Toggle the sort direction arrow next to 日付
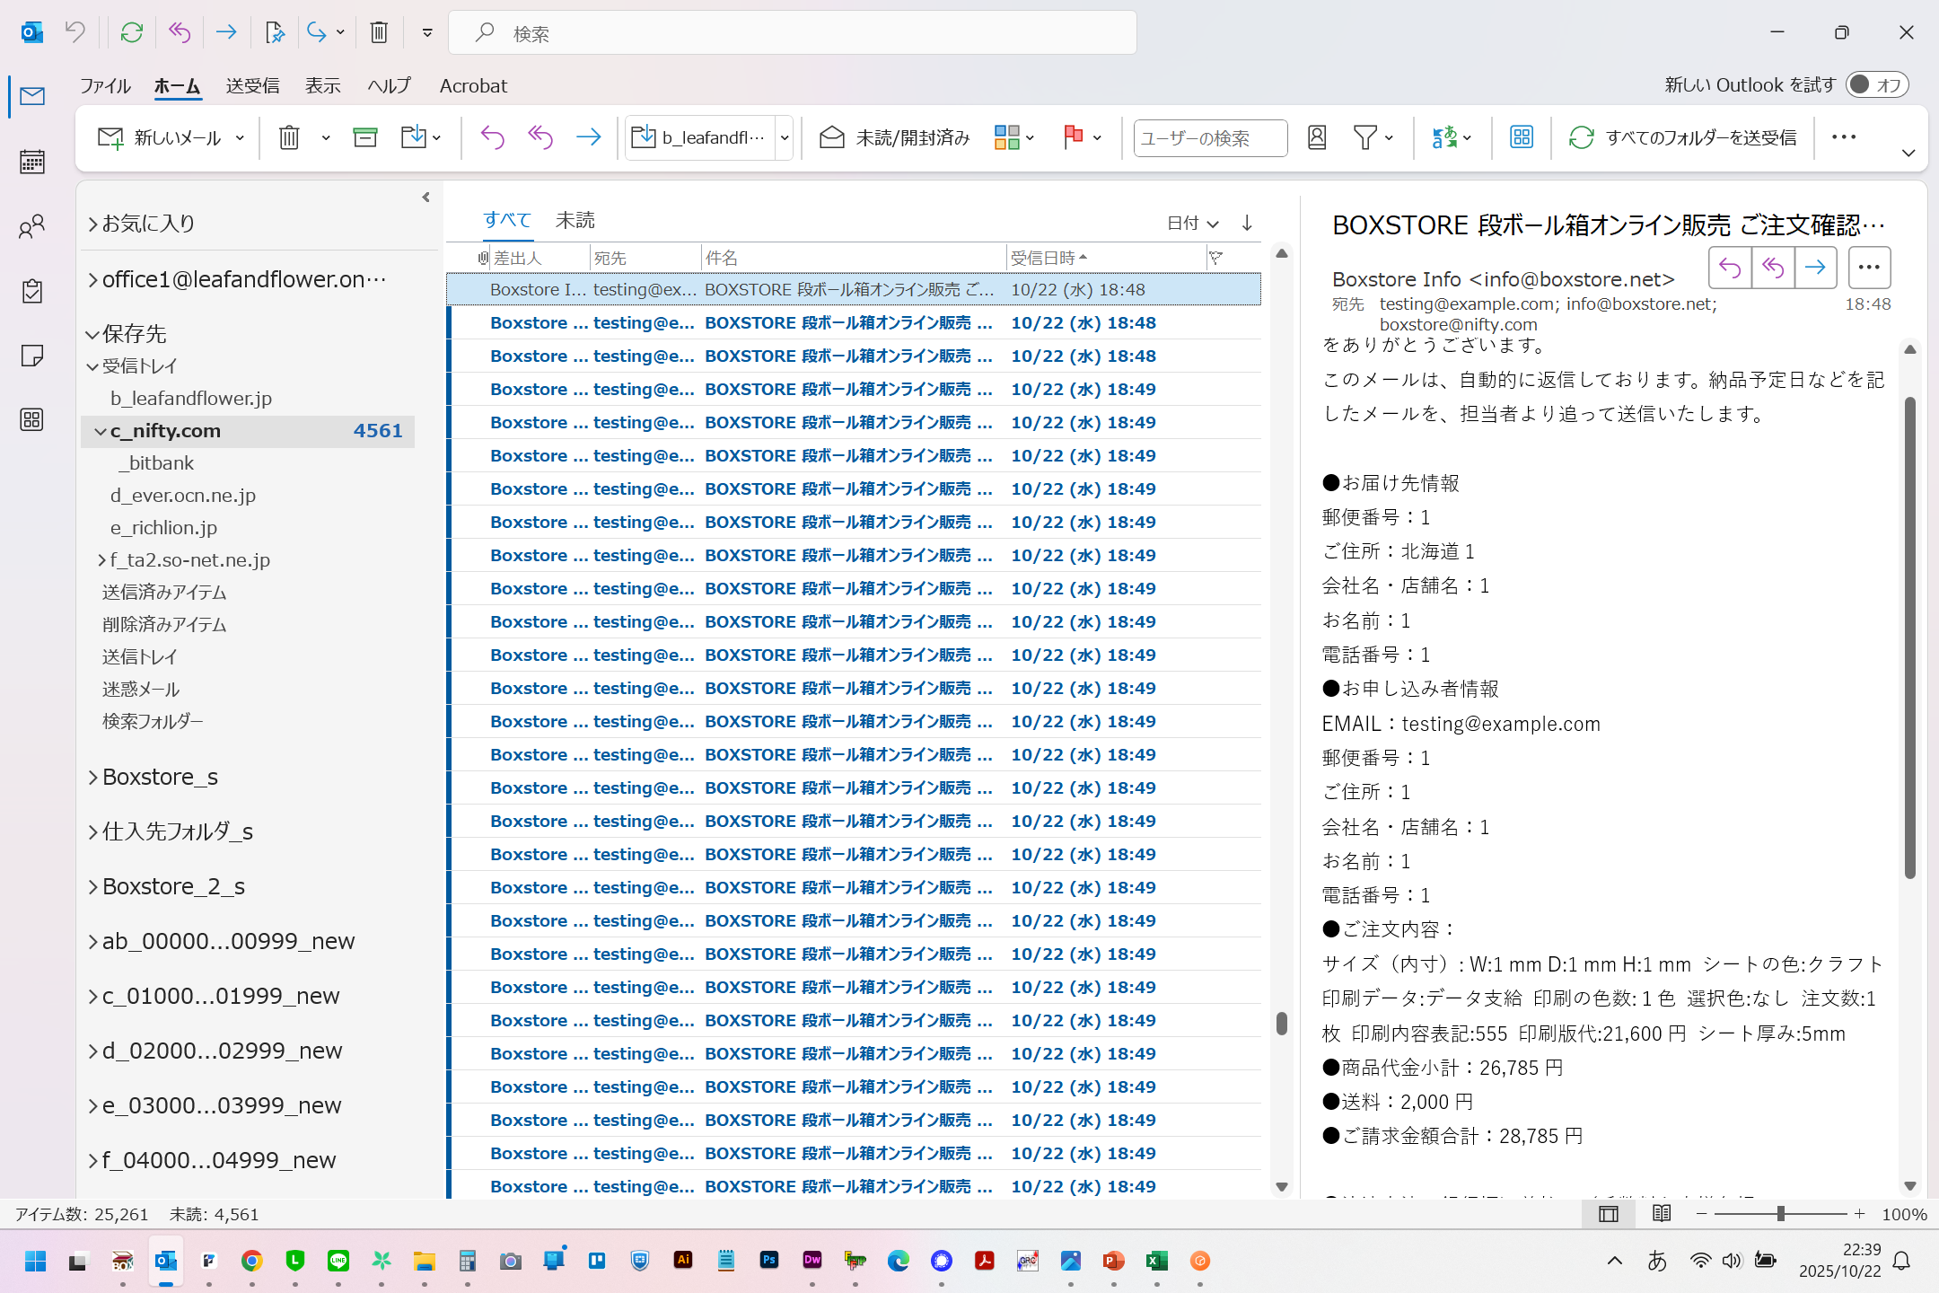The width and height of the screenshot is (1939, 1293). pos(1247,223)
